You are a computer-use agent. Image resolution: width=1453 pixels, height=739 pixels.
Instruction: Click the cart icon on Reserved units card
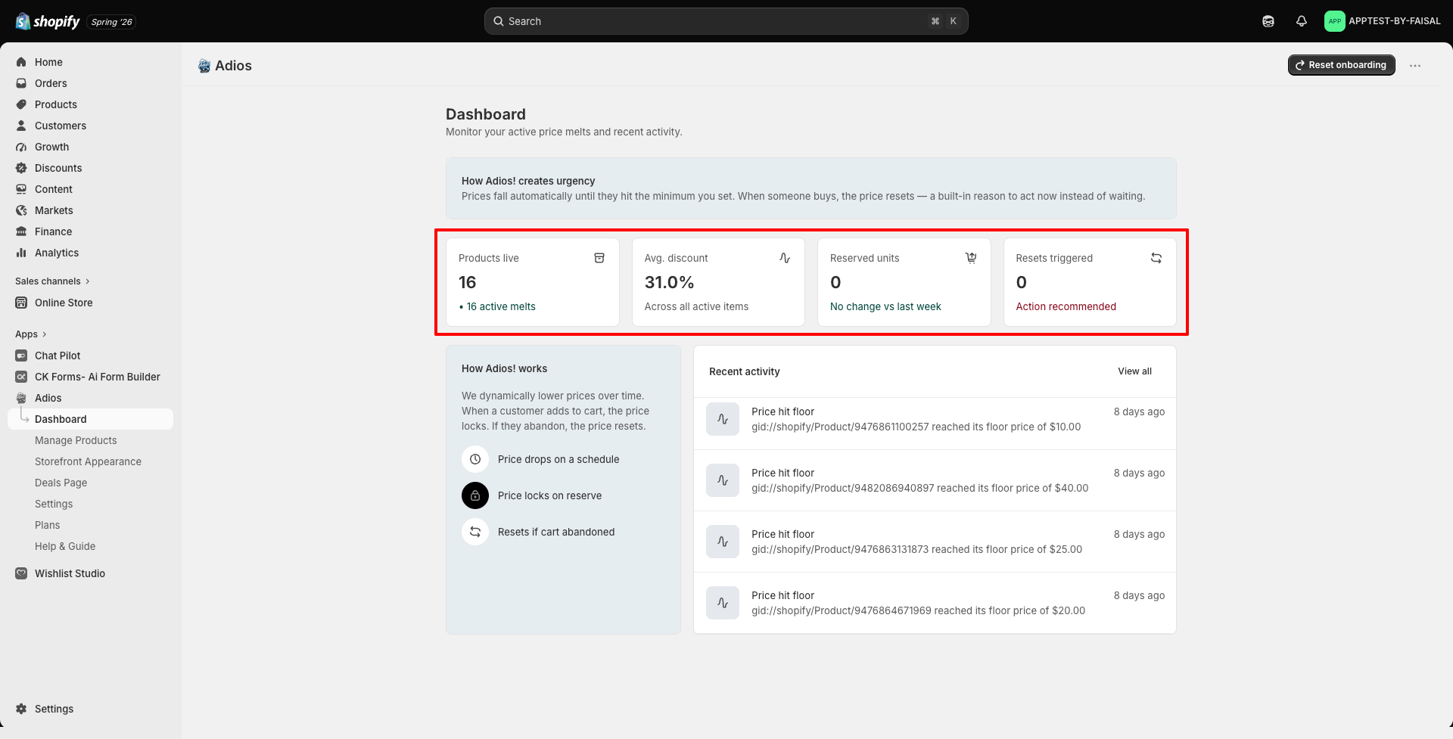971,258
